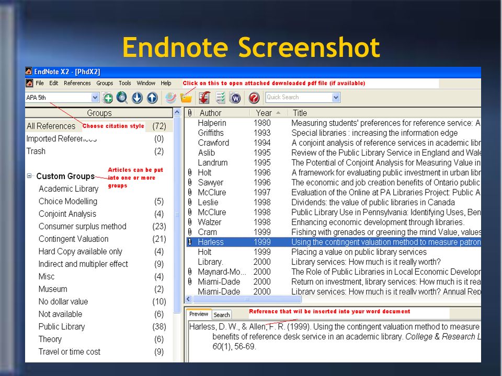502x376 pixels.
Task: Switch to the Preview tab
Action: [199, 314]
